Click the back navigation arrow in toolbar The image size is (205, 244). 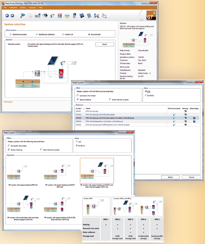tap(7, 16)
